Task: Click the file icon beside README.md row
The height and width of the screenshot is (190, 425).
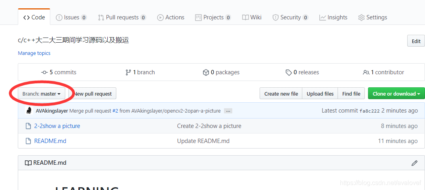Action: pos(28,141)
